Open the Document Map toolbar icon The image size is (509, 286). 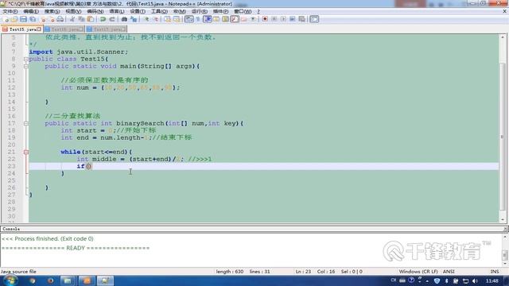pyautogui.click(x=225, y=19)
